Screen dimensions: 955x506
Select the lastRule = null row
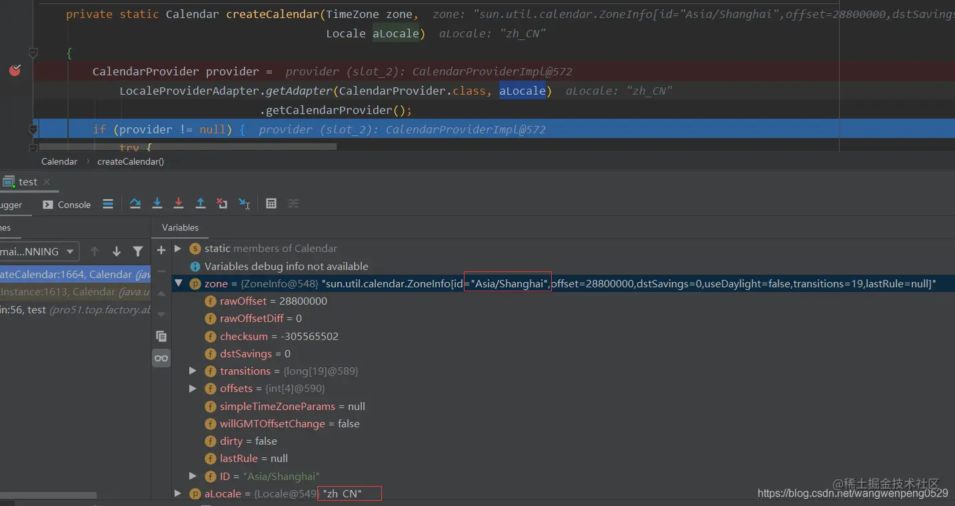coord(563,458)
